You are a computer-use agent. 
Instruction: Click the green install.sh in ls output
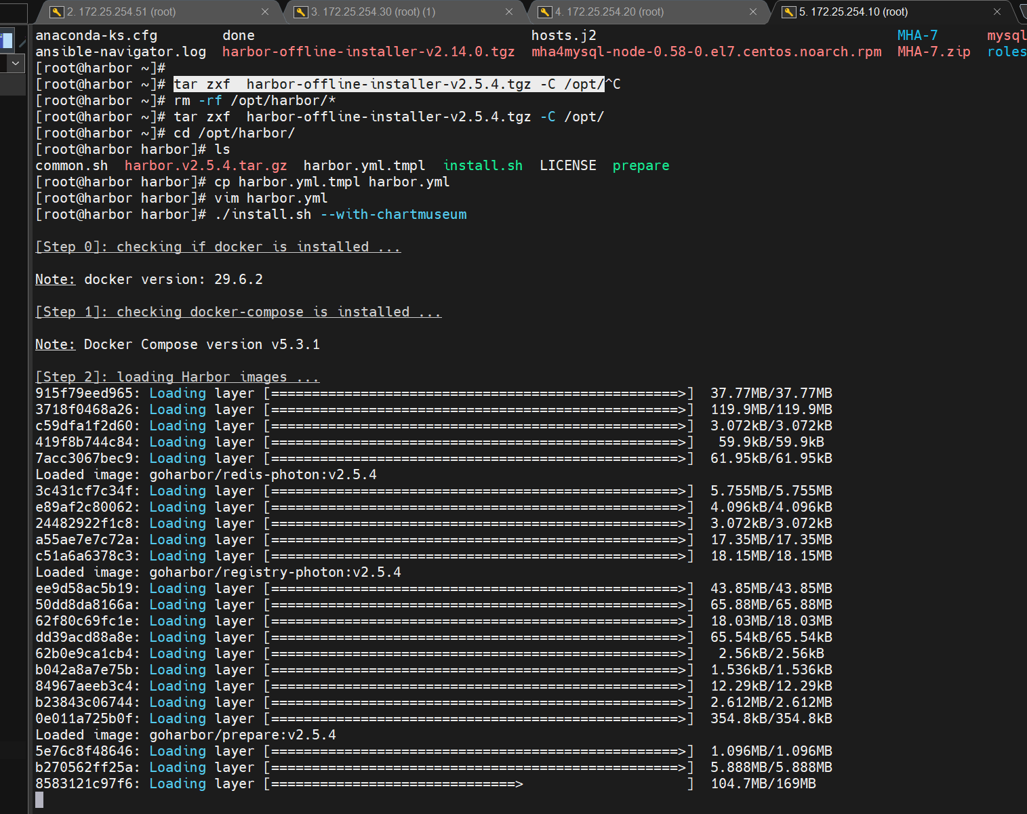[483, 165]
